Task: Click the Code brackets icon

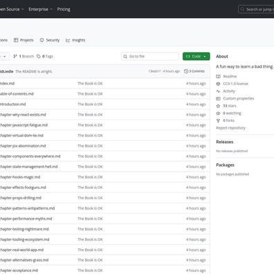Action: pos(188,56)
